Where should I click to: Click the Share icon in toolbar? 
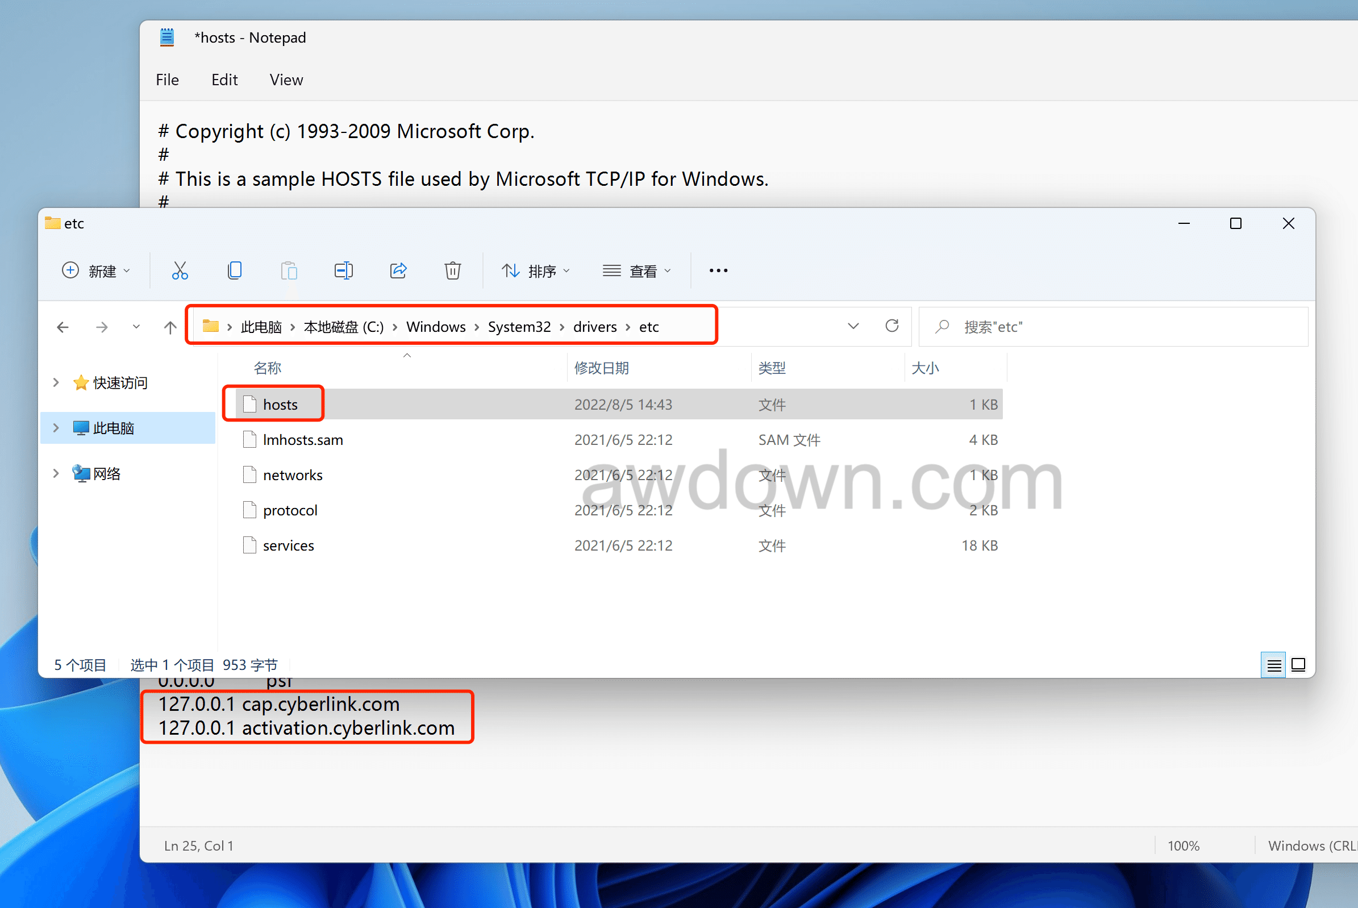coord(398,270)
